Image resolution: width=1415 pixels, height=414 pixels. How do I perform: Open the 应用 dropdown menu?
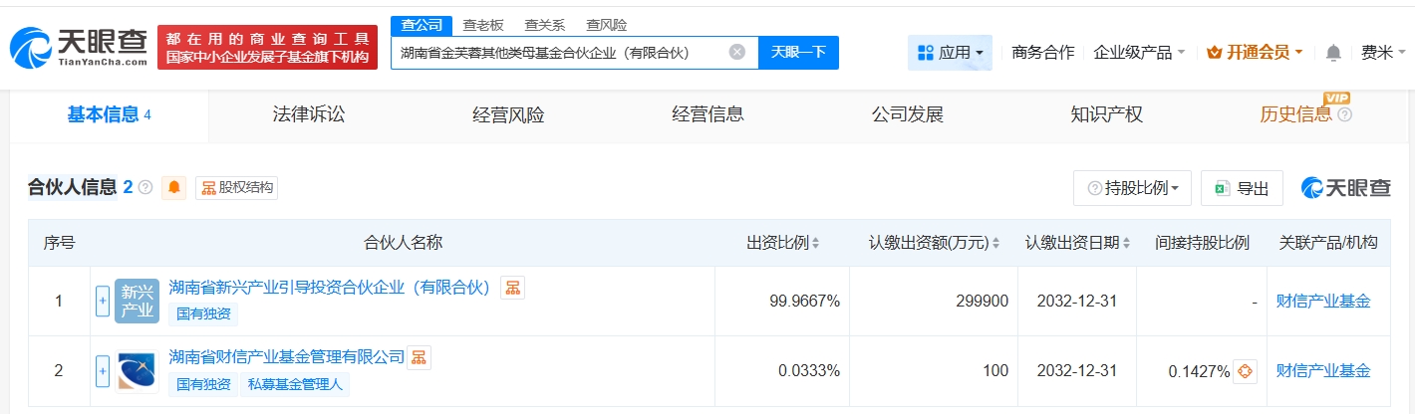950,53
